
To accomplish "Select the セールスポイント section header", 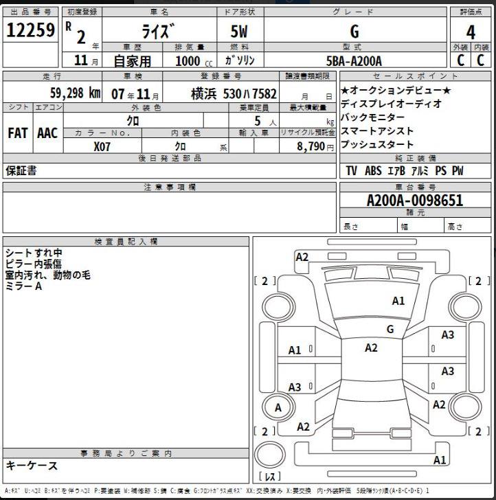I will pos(416,76).
